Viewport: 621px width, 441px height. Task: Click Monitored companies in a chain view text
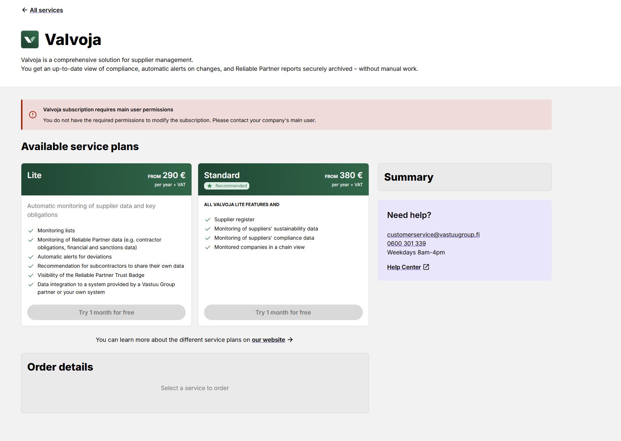coord(259,247)
